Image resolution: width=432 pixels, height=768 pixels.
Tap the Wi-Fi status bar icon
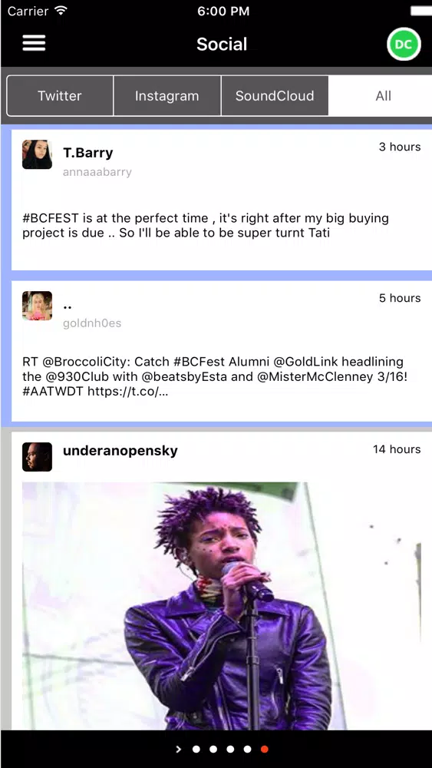[x=61, y=10]
